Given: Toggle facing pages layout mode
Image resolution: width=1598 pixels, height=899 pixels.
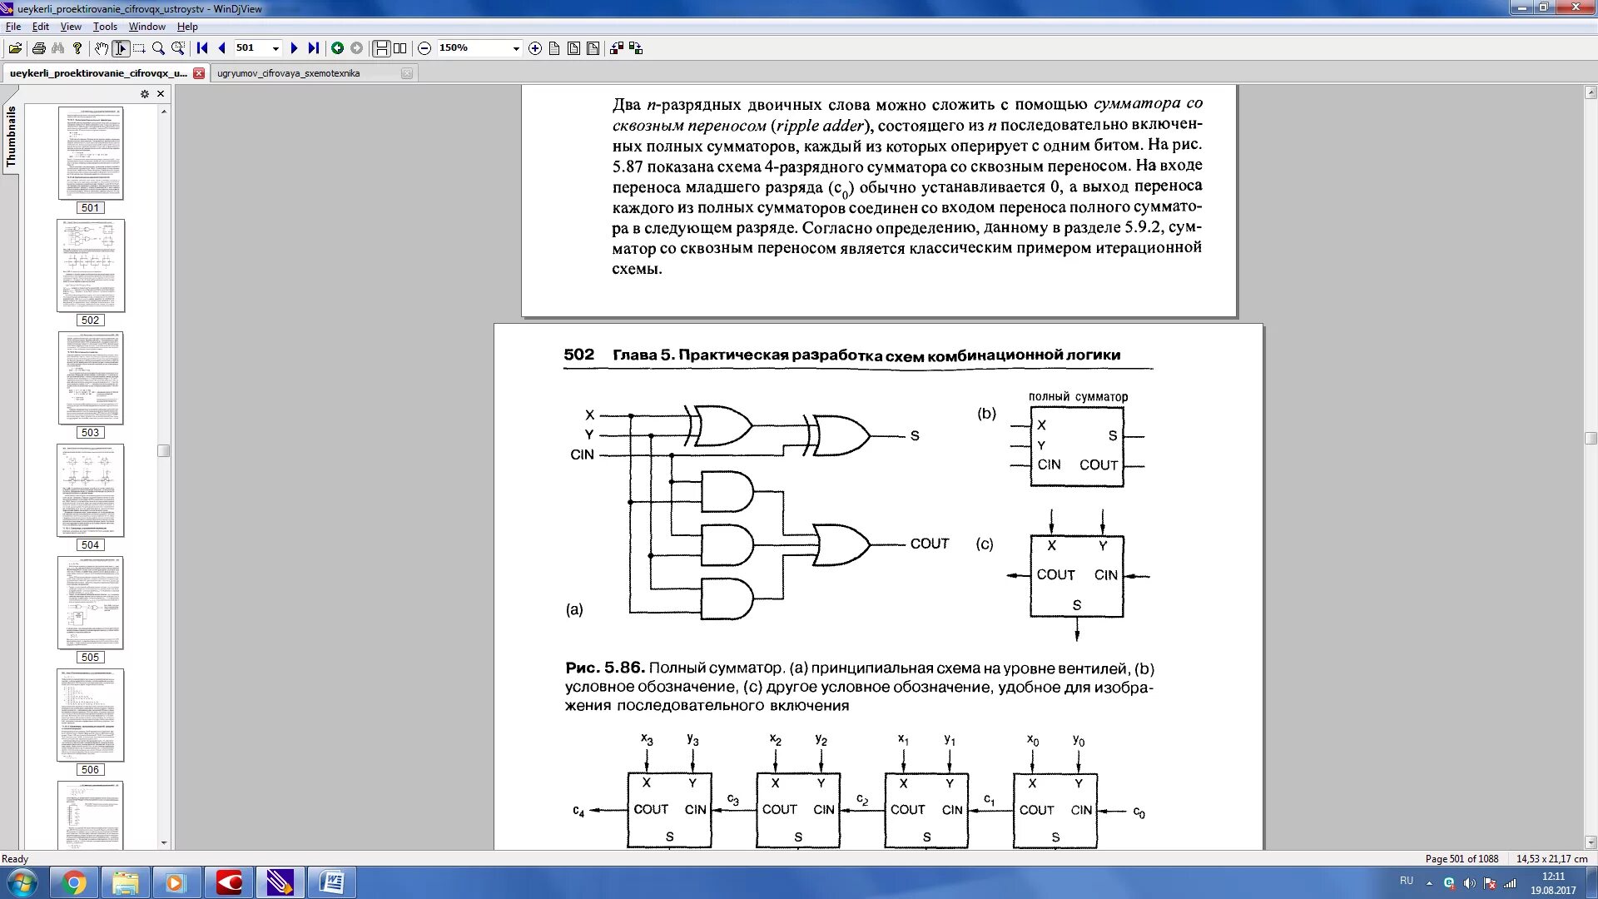Looking at the screenshot, I should pos(400,48).
